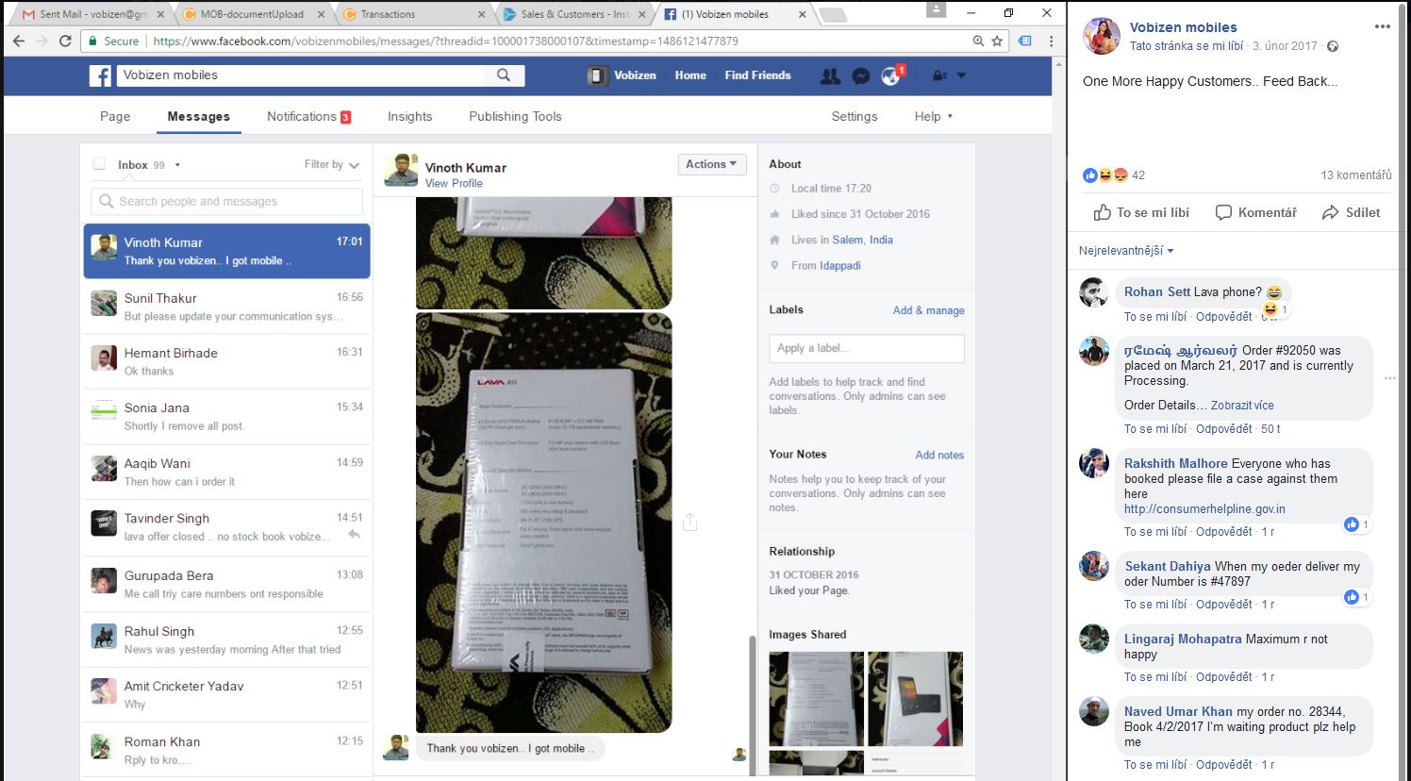The image size is (1411, 781).
Task: Click the browser back arrow
Action: (x=18, y=41)
